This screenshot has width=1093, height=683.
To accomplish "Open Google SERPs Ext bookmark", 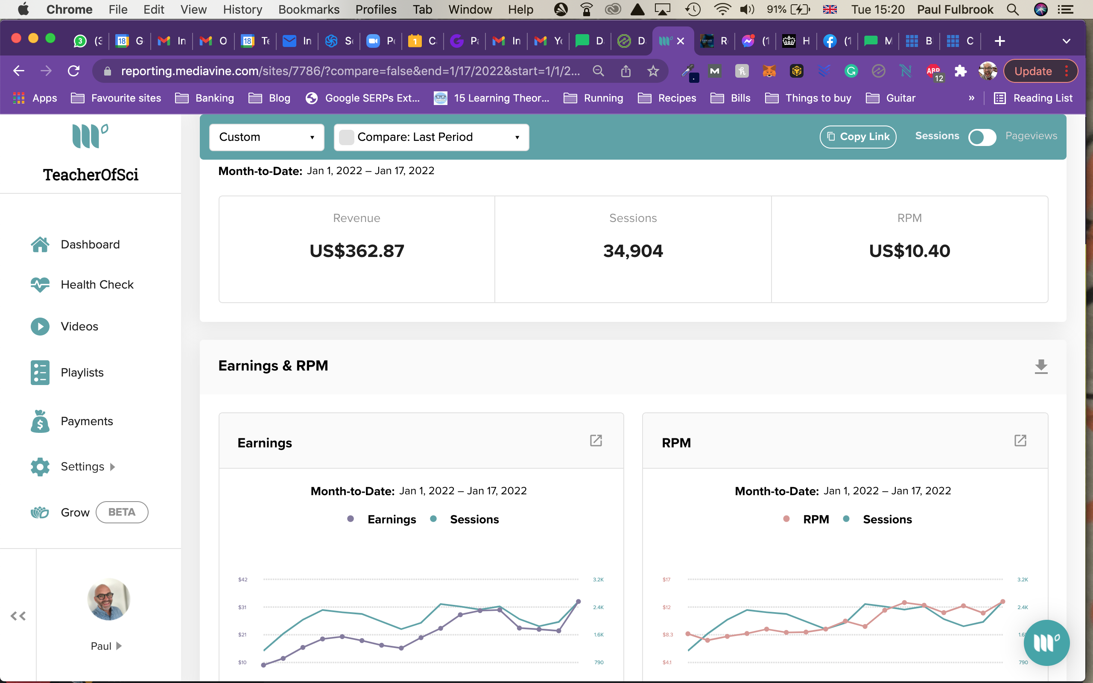I will 362,98.
